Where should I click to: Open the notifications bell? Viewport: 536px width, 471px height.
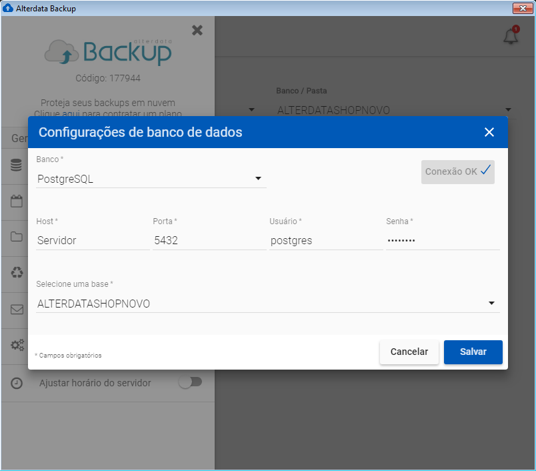511,36
